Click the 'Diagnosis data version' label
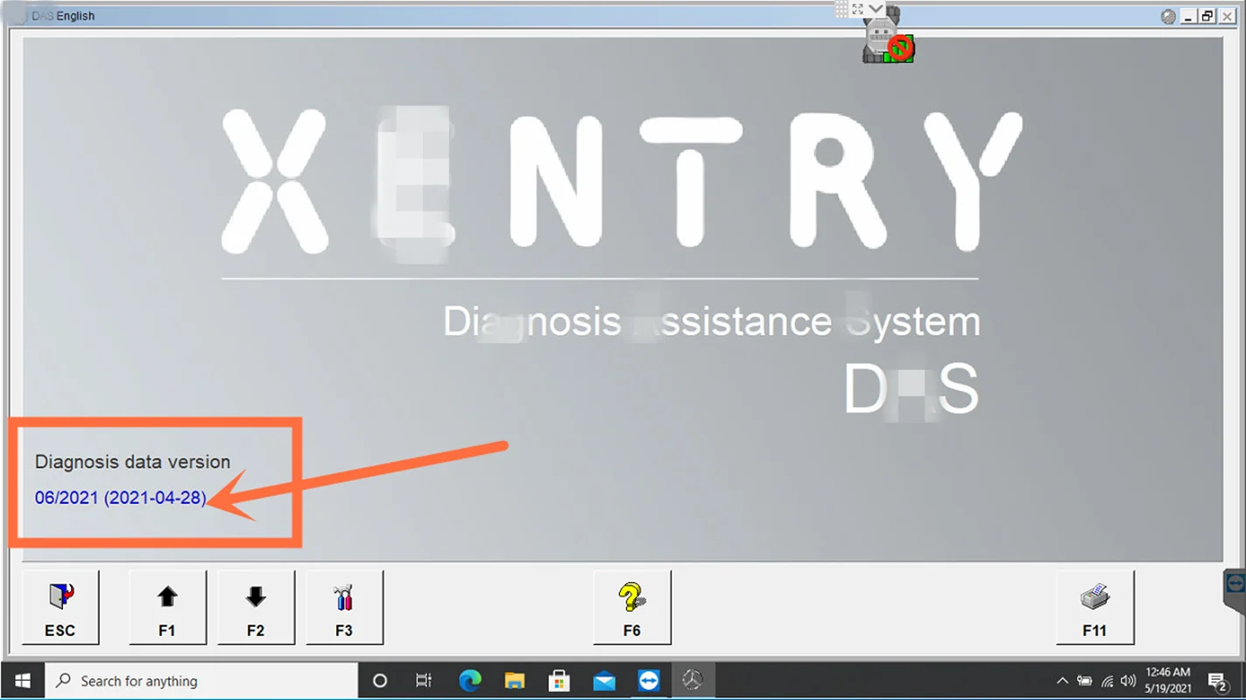1246x700 pixels. pos(133,462)
